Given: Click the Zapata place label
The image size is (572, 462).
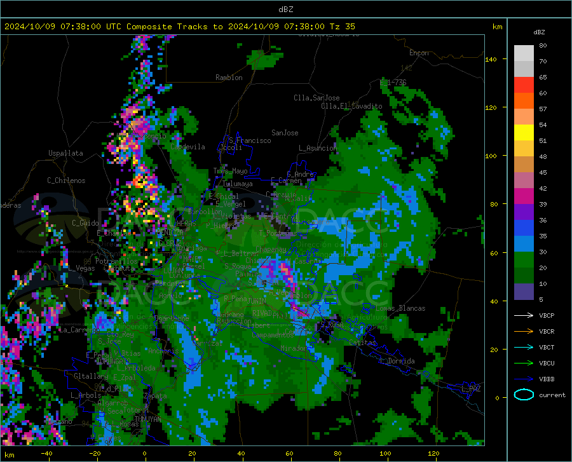Looking at the screenshot, I should (x=156, y=396).
